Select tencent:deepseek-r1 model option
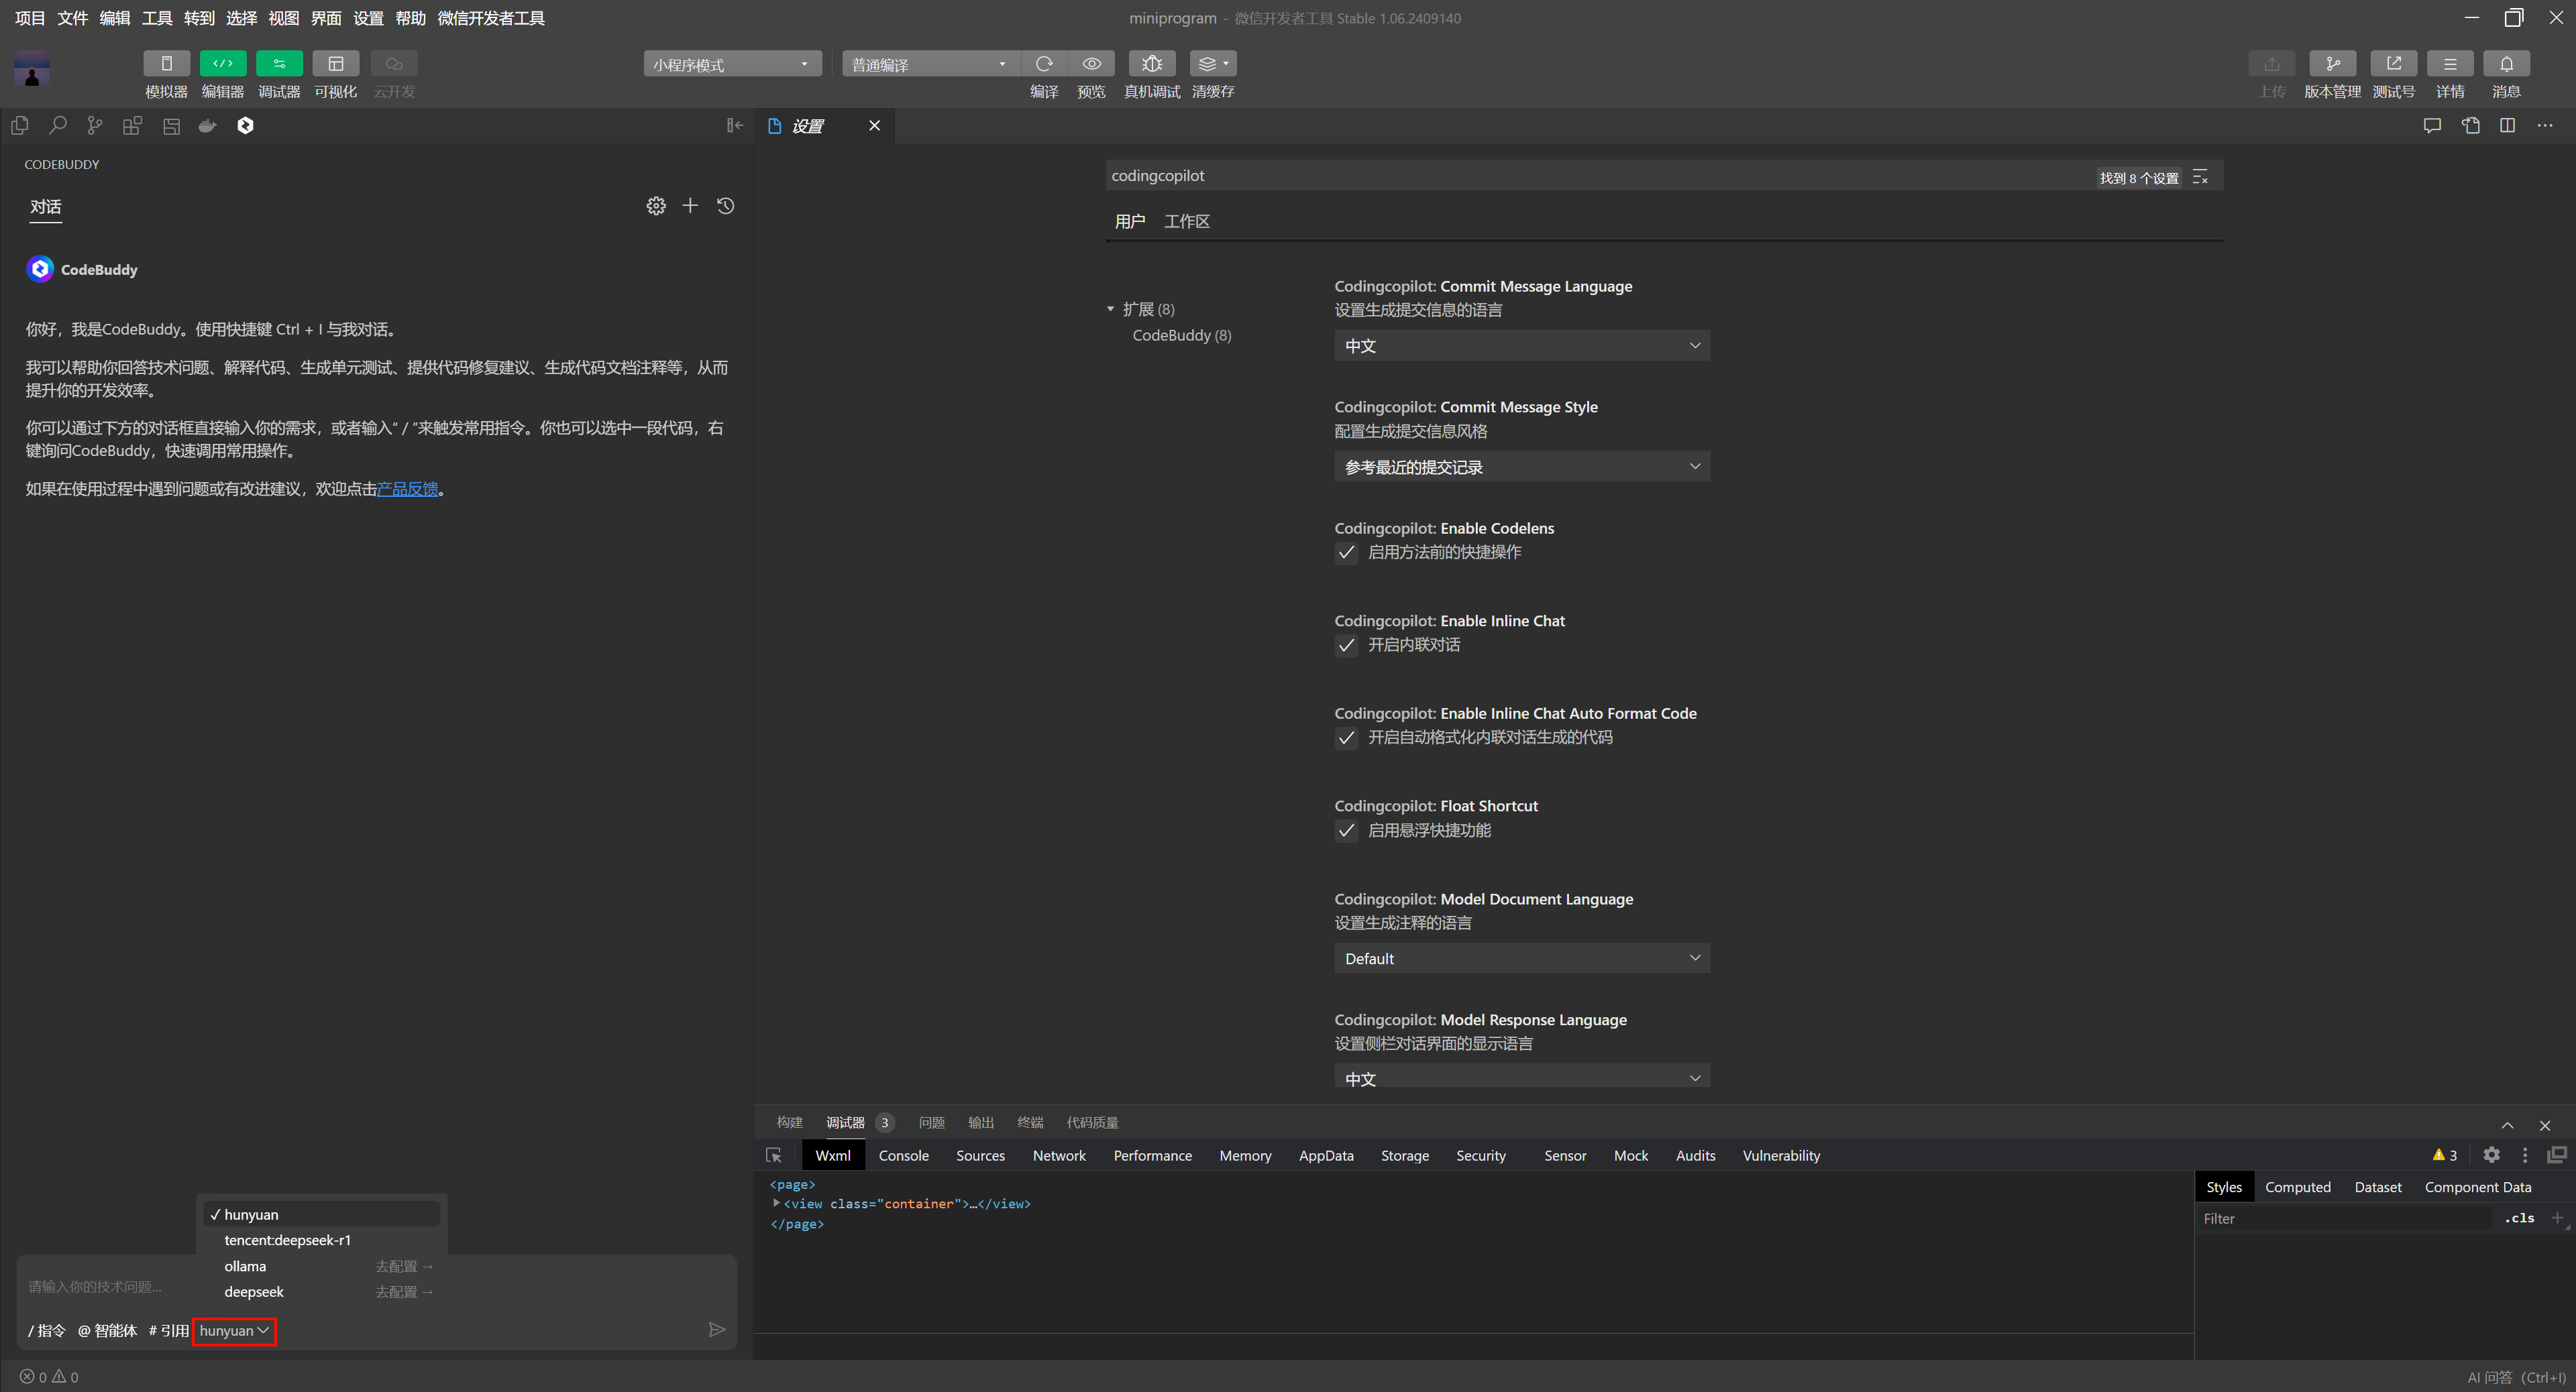Viewport: 2576px width, 1392px height. coord(287,1240)
